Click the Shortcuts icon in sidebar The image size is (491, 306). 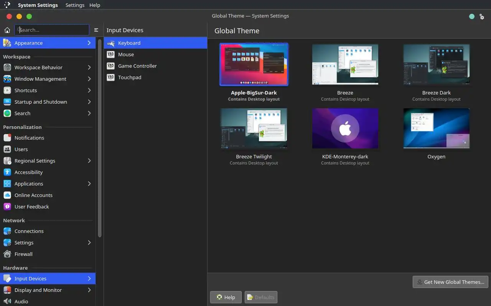click(7, 90)
